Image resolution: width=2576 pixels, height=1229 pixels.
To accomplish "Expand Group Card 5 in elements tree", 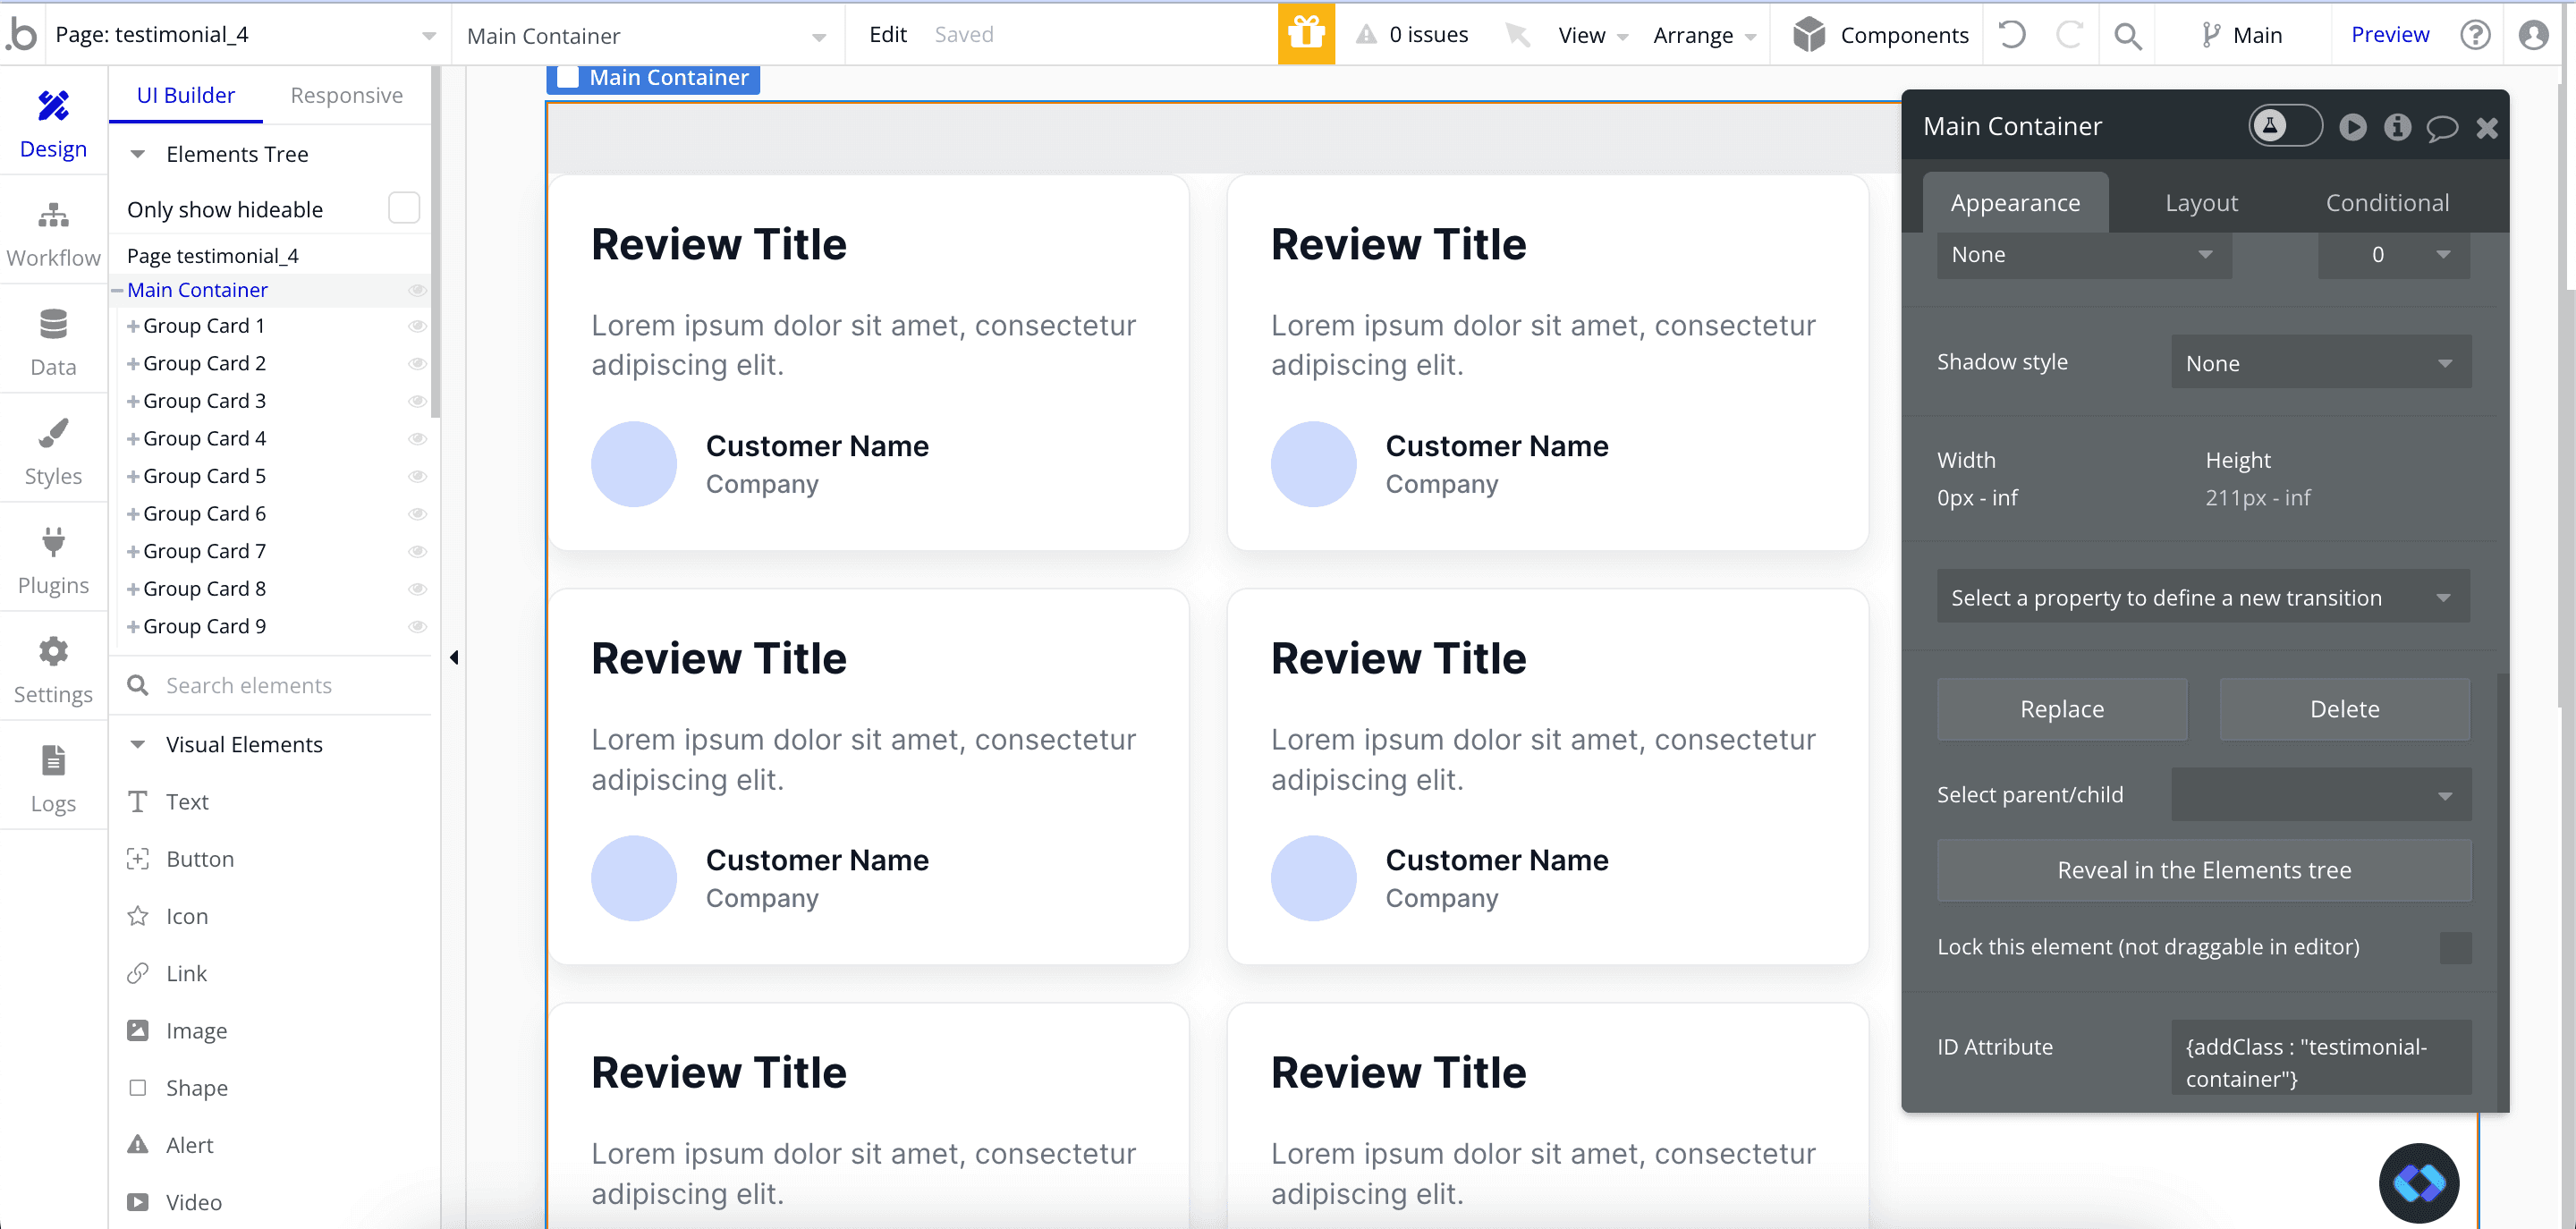I will pyautogui.click(x=133, y=476).
